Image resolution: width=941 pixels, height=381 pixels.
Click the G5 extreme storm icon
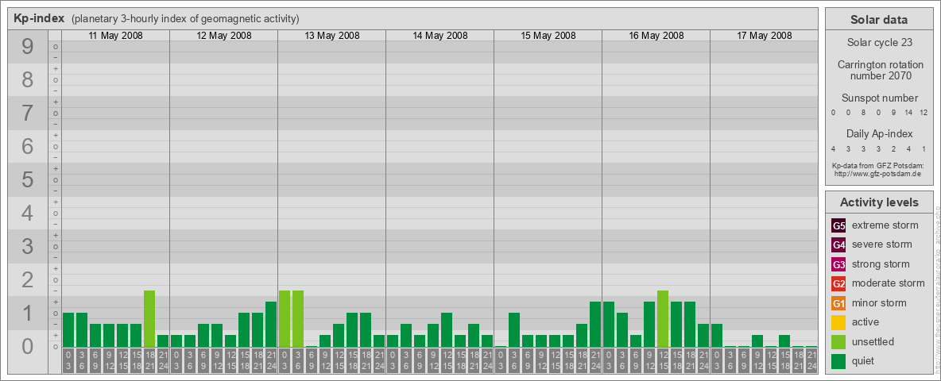click(838, 225)
